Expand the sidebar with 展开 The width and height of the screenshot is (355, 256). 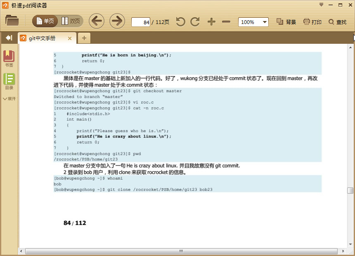point(9,99)
